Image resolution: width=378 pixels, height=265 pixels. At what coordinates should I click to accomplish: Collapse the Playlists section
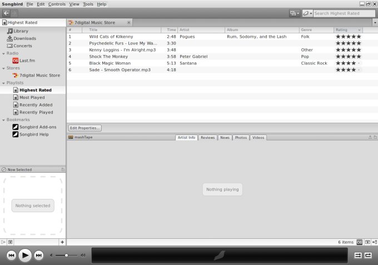coord(3,83)
